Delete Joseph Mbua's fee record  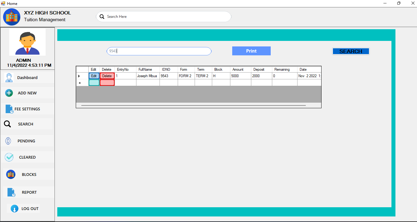coord(107,76)
